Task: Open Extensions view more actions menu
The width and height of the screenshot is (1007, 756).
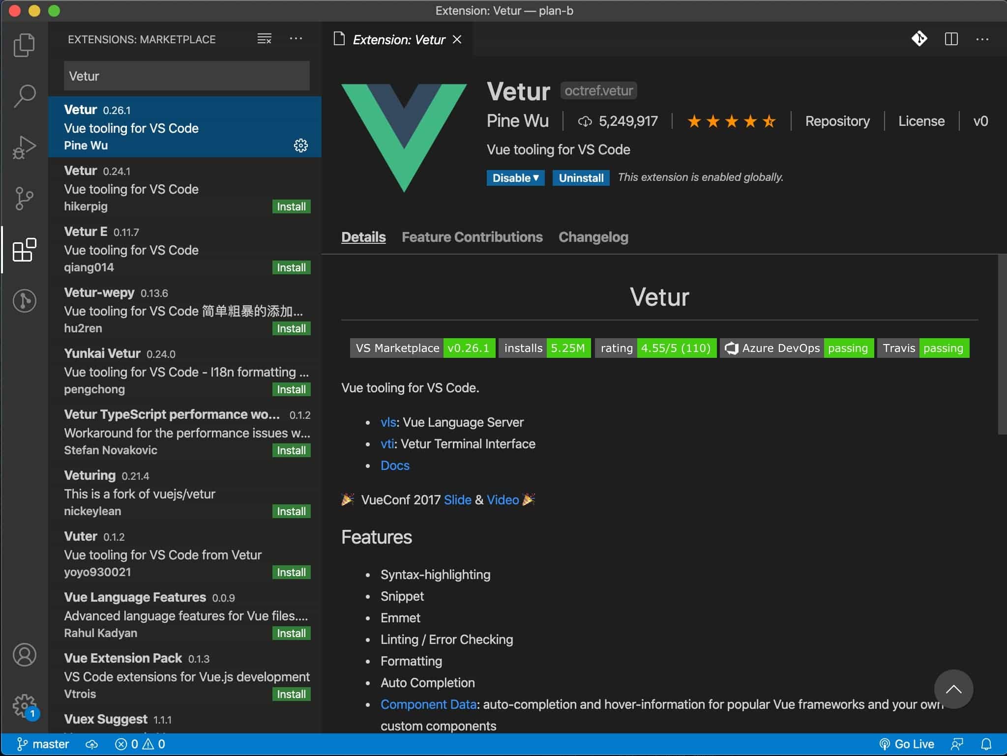Action: (x=296, y=39)
